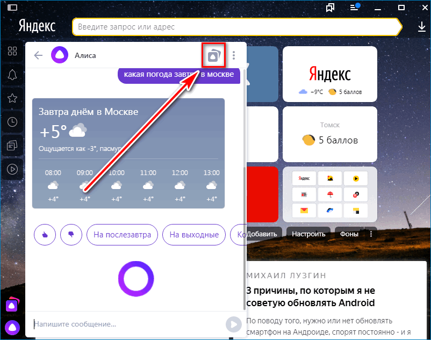
Task: Toggle the side panel button top-left
Action: (x=13, y=8)
